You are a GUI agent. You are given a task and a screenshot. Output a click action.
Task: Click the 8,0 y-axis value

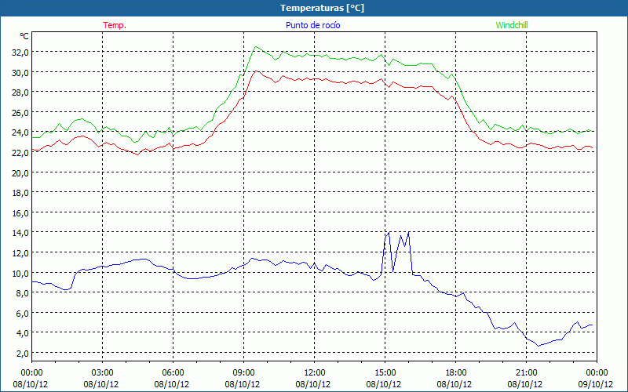[22, 293]
